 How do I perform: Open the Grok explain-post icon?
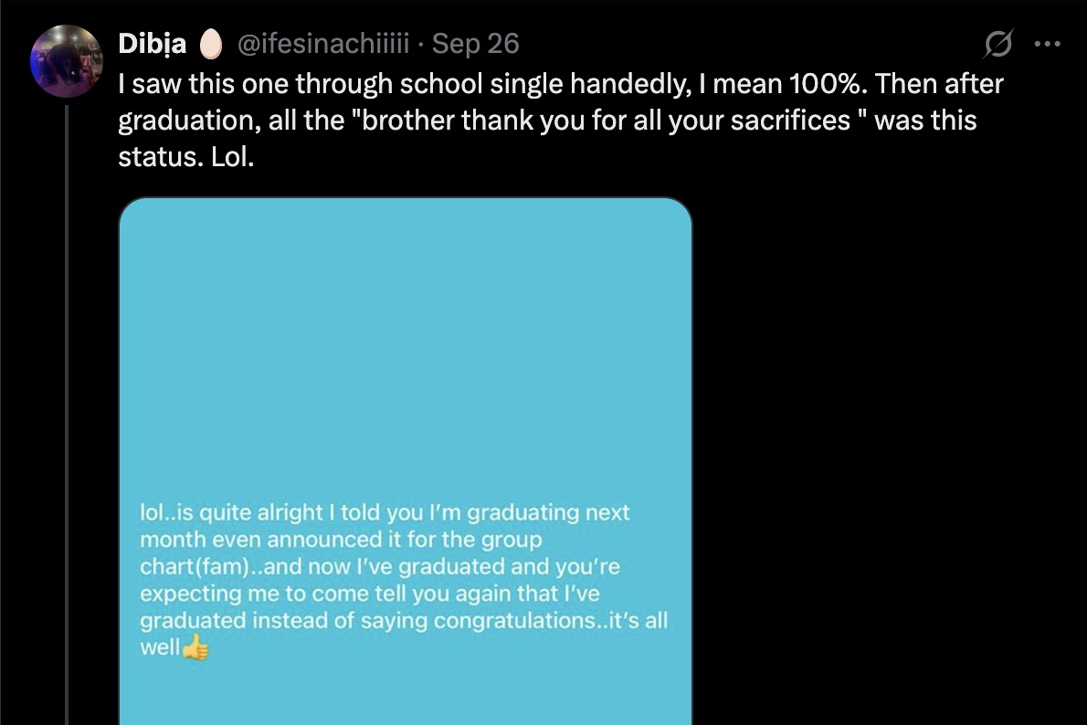(998, 43)
